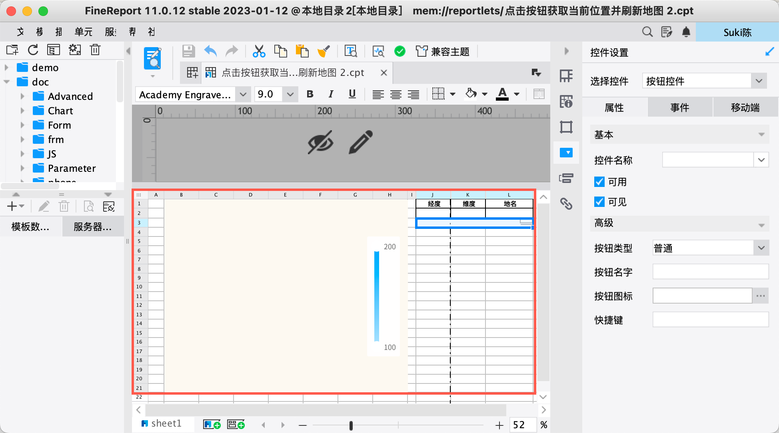Click the 兼容主题 button
The image size is (779, 433).
coord(443,52)
